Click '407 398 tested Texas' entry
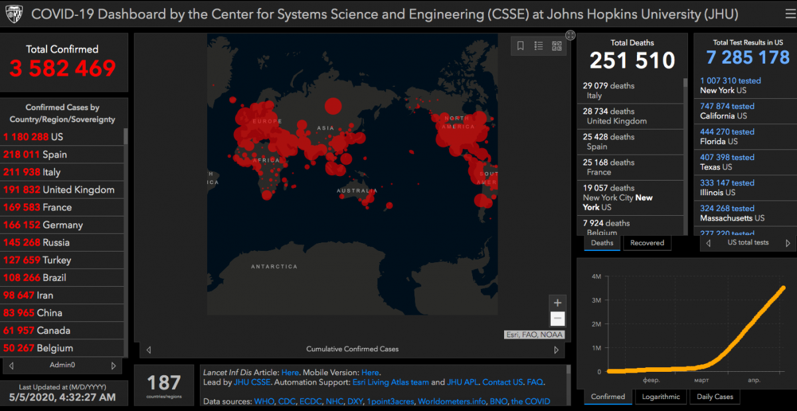Viewport: 797px width, 411px height. click(745, 162)
